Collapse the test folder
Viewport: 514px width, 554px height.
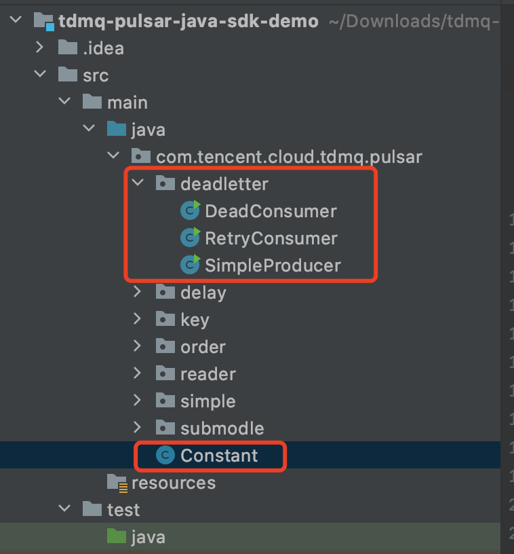(64, 509)
